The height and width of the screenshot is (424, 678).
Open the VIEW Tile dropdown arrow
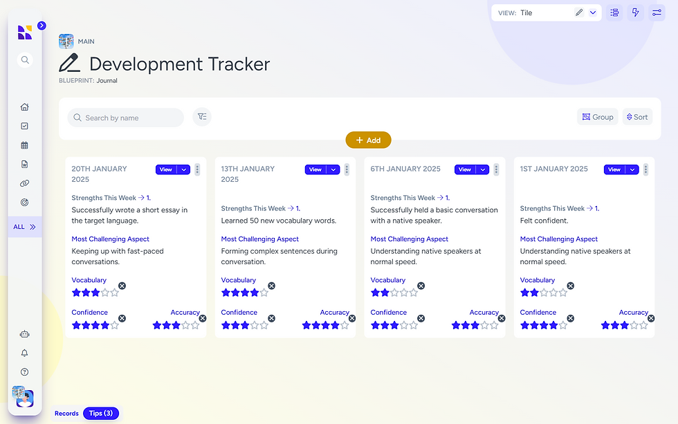pyautogui.click(x=593, y=12)
